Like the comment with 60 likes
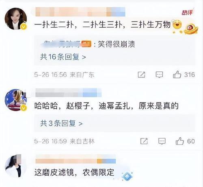This screenshot has height=187, width=203. (179, 141)
